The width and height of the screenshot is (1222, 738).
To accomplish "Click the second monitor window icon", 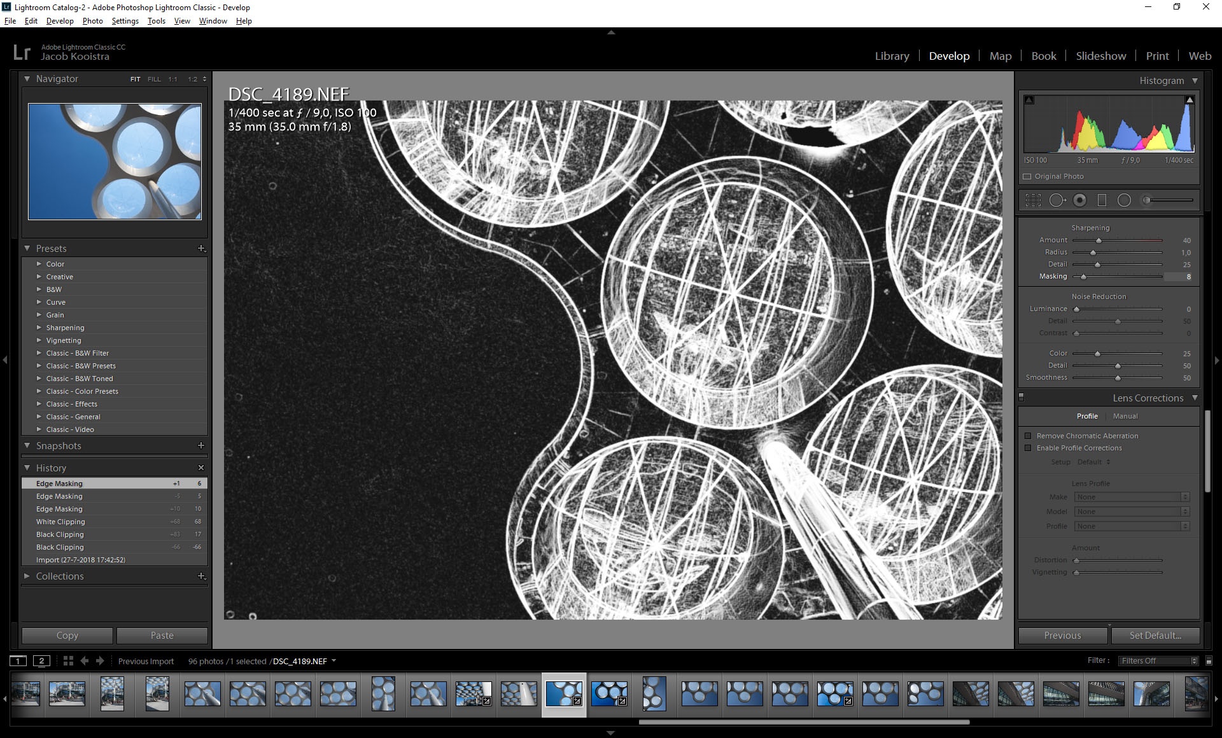I will (41, 661).
